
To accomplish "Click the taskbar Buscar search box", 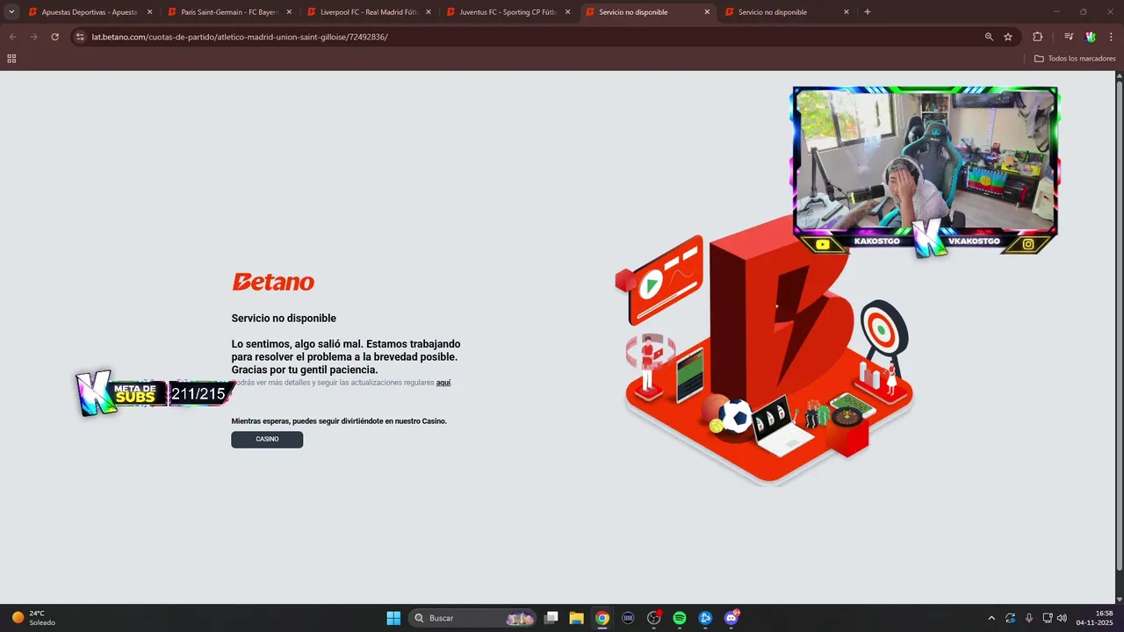I will [x=473, y=618].
